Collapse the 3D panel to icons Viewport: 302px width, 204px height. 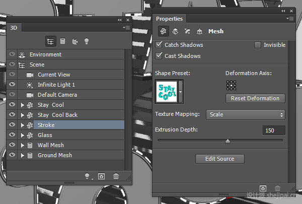click(120, 20)
